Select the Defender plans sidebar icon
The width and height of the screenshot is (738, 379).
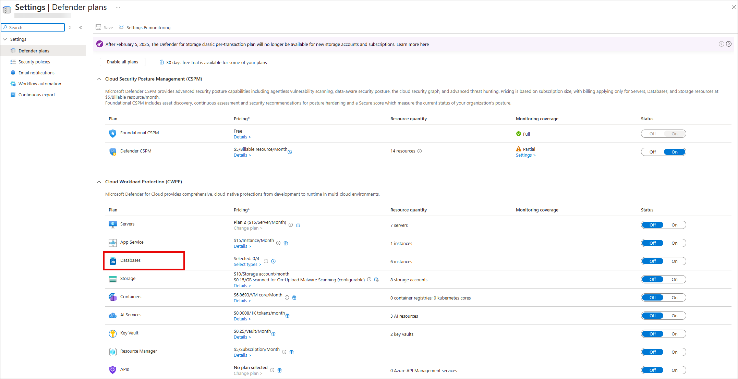[13, 50]
